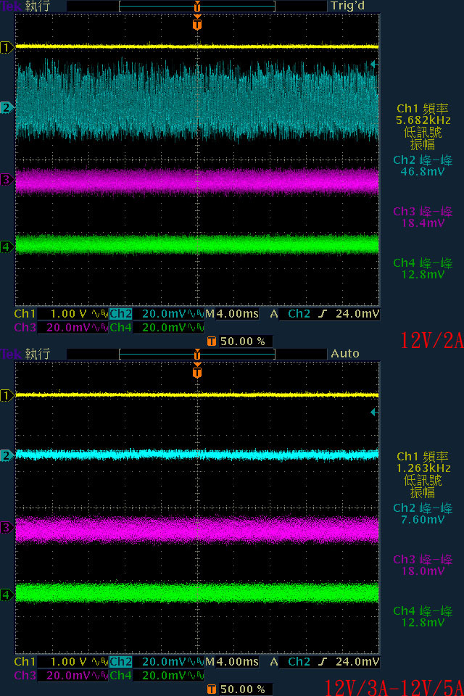This screenshot has height=696, width=464.
Task: Click the red 12V/2A caption
Action: (432, 341)
